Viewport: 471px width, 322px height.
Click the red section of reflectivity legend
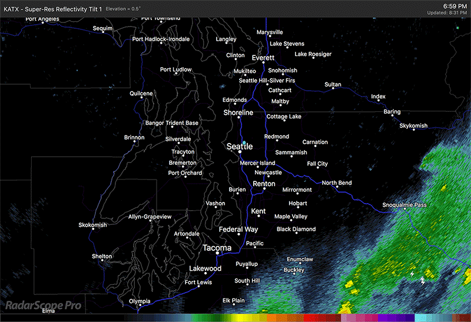311,318
